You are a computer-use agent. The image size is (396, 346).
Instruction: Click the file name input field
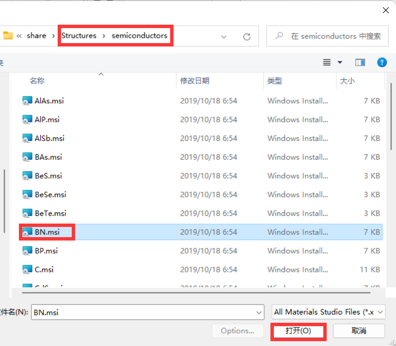click(147, 312)
